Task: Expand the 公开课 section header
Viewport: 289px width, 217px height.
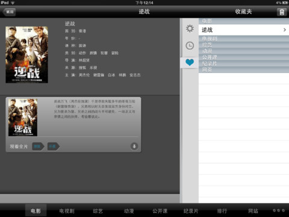Action: [x=244, y=57]
